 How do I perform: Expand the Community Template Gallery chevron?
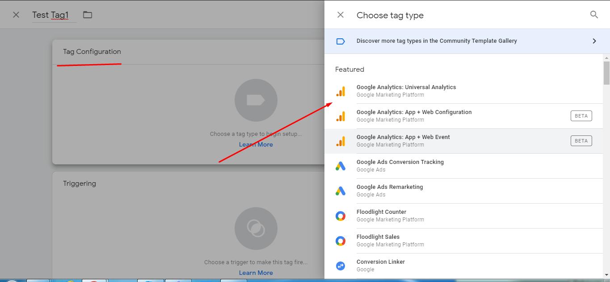(594, 41)
